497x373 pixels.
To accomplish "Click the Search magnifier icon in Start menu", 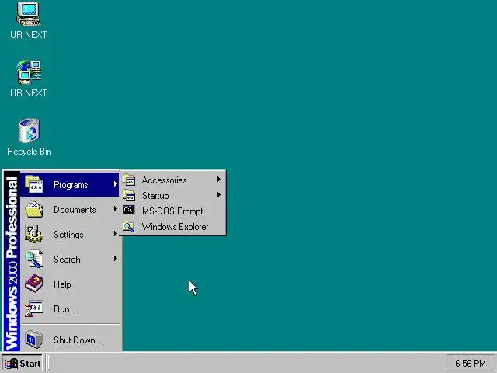I will click(x=34, y=259).
